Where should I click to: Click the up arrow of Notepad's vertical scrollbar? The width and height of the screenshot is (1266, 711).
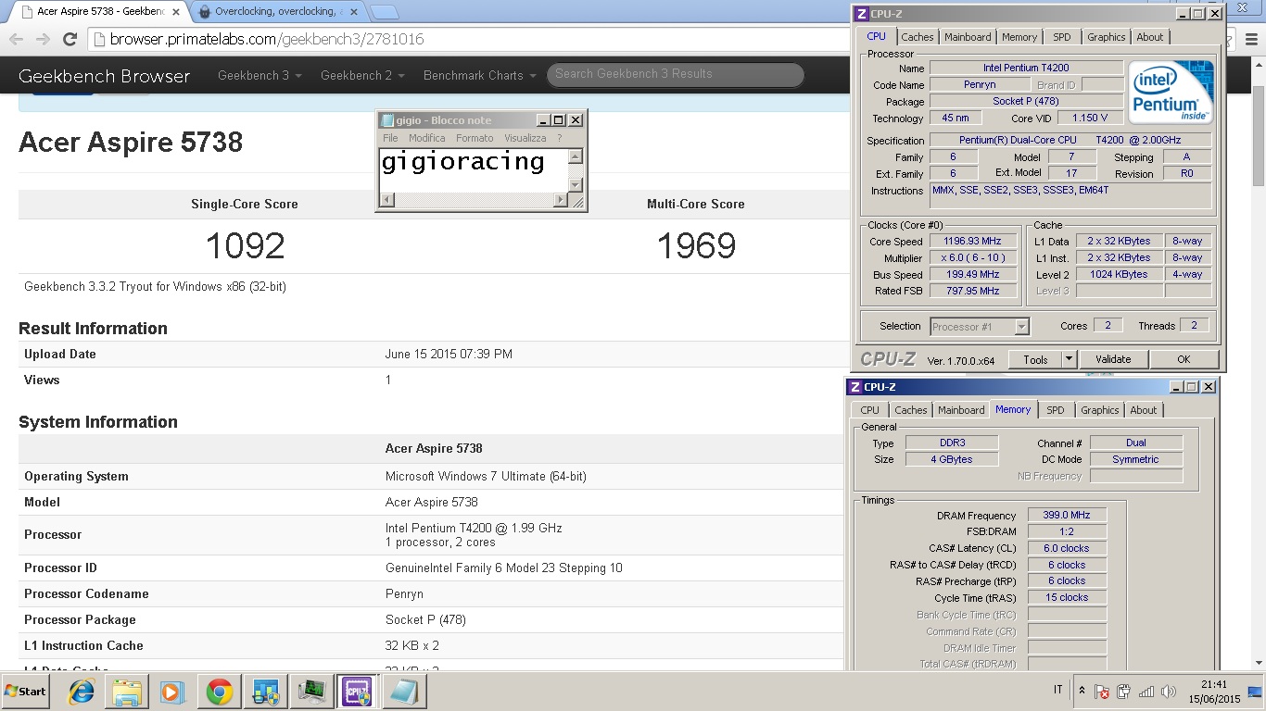[x=576, y=156]
